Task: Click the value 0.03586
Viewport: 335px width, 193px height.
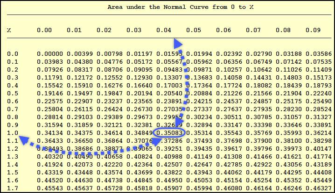Action: 315,53
